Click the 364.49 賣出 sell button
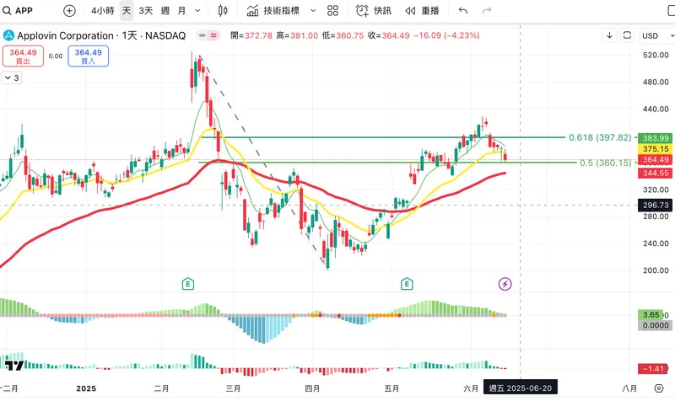The image size is (675, 401). click(x=23, y=56)
